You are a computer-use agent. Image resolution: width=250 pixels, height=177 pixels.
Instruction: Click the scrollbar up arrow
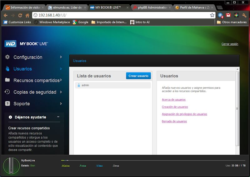(237, 69)
